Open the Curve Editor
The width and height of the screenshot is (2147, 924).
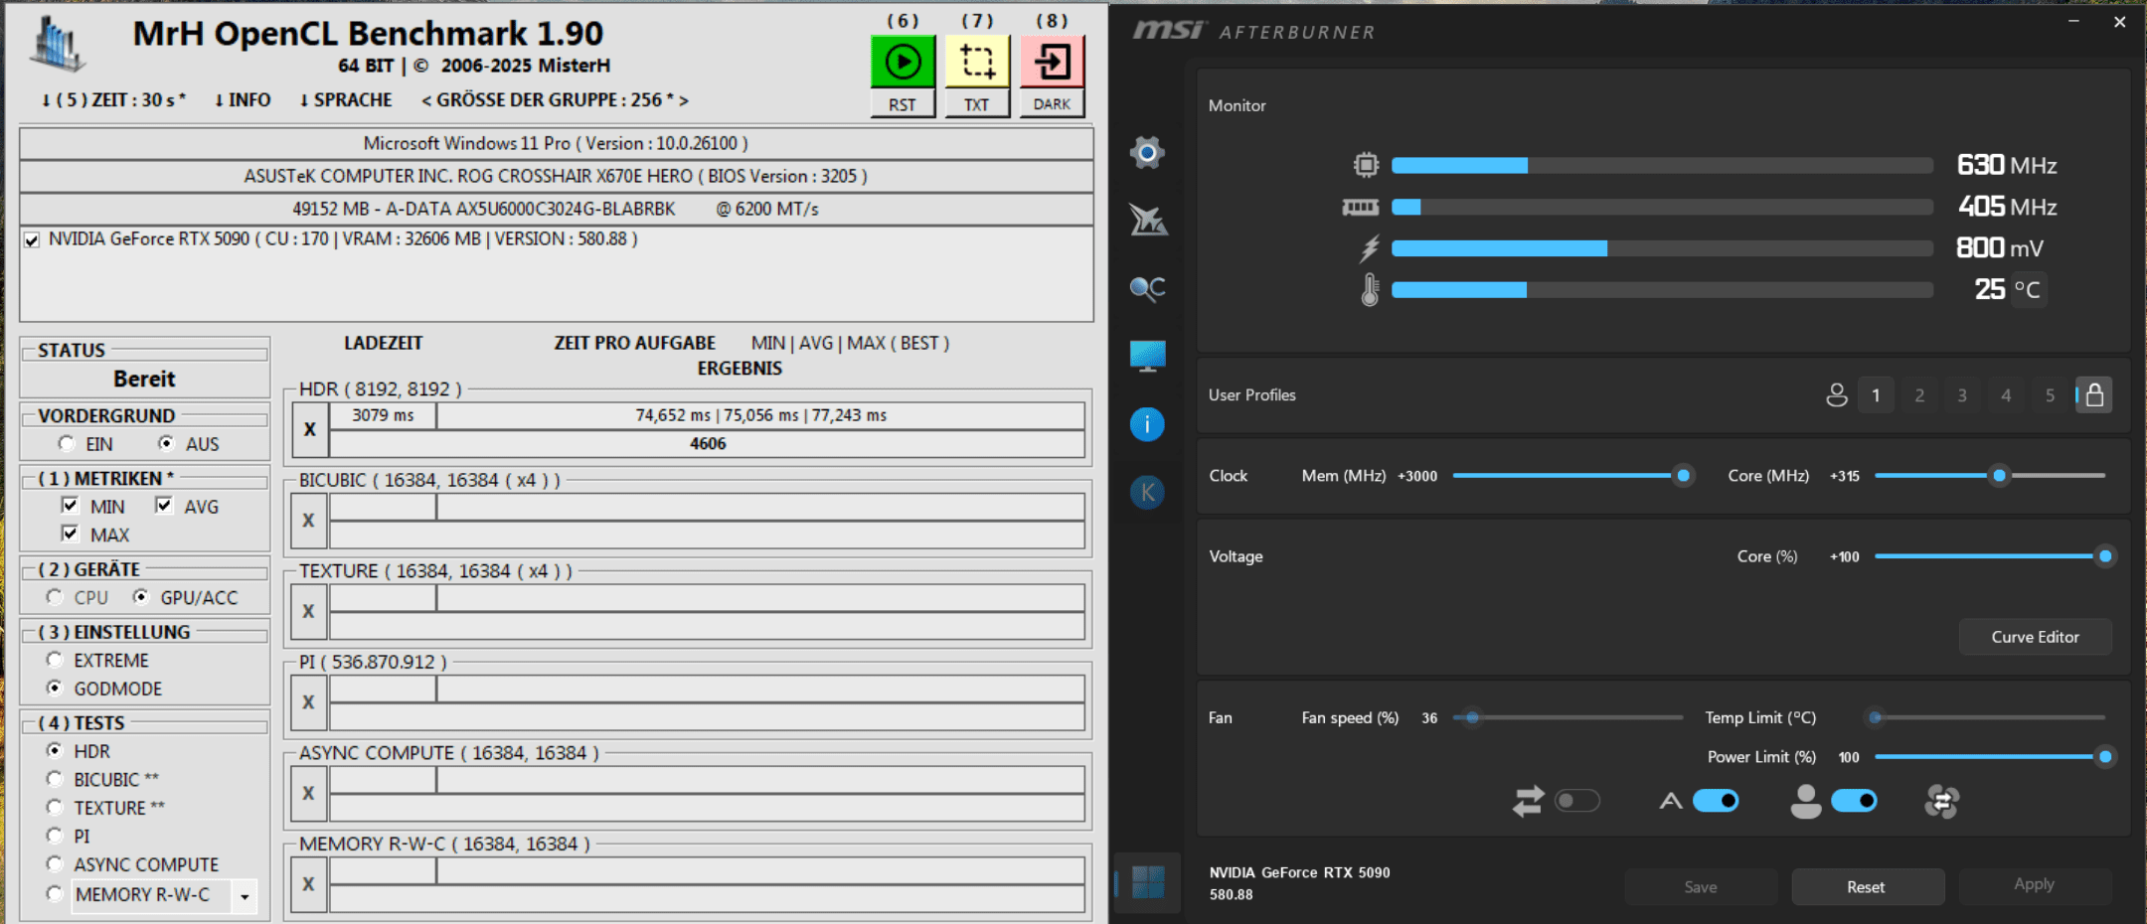(x=2035, y=637)
